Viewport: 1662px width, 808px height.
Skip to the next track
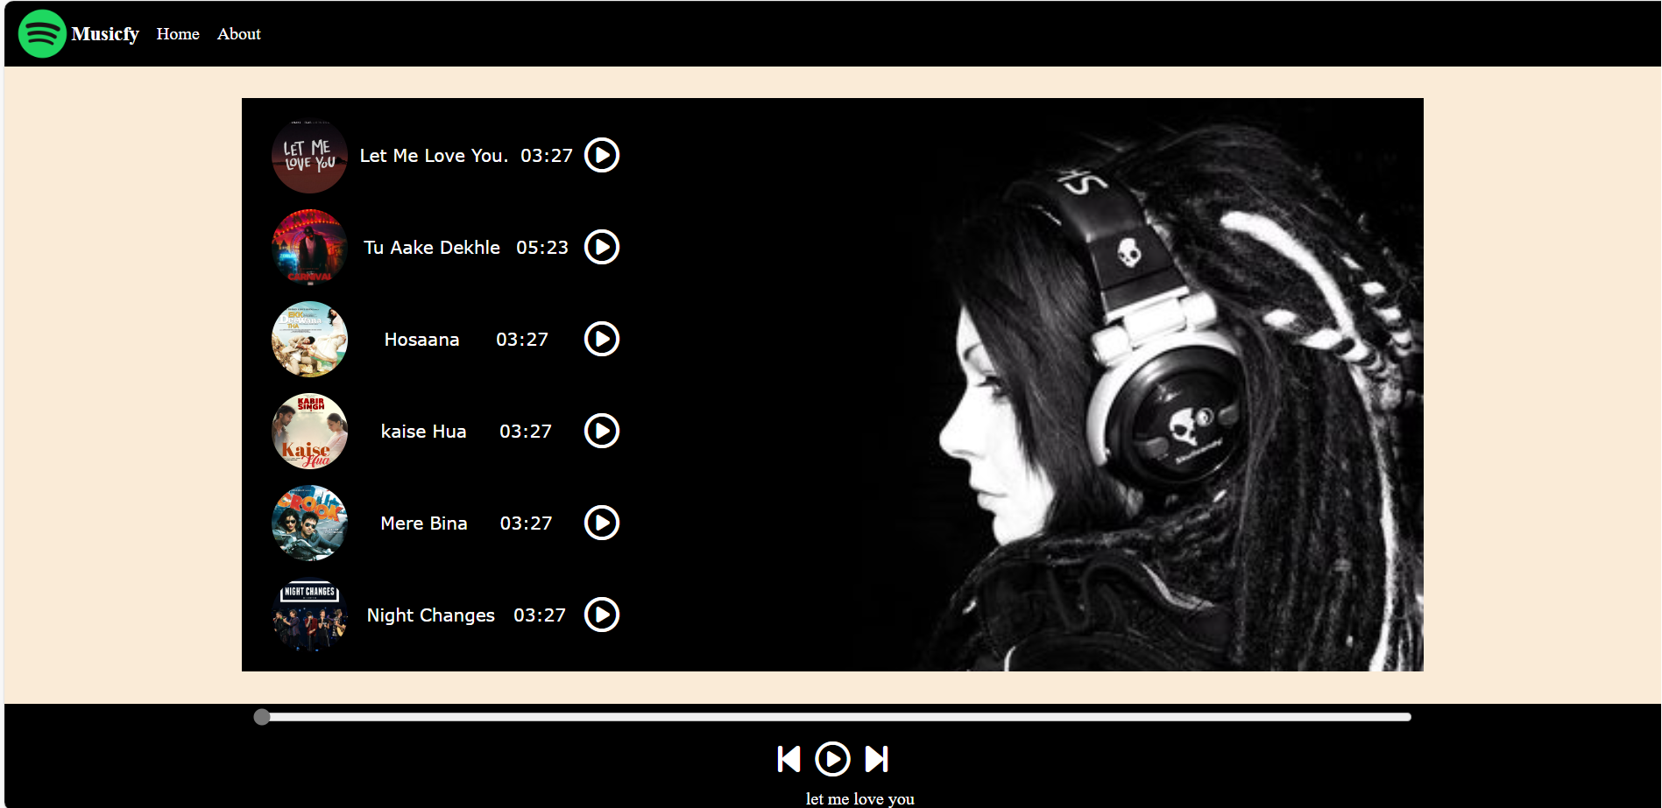click(877, 759)
